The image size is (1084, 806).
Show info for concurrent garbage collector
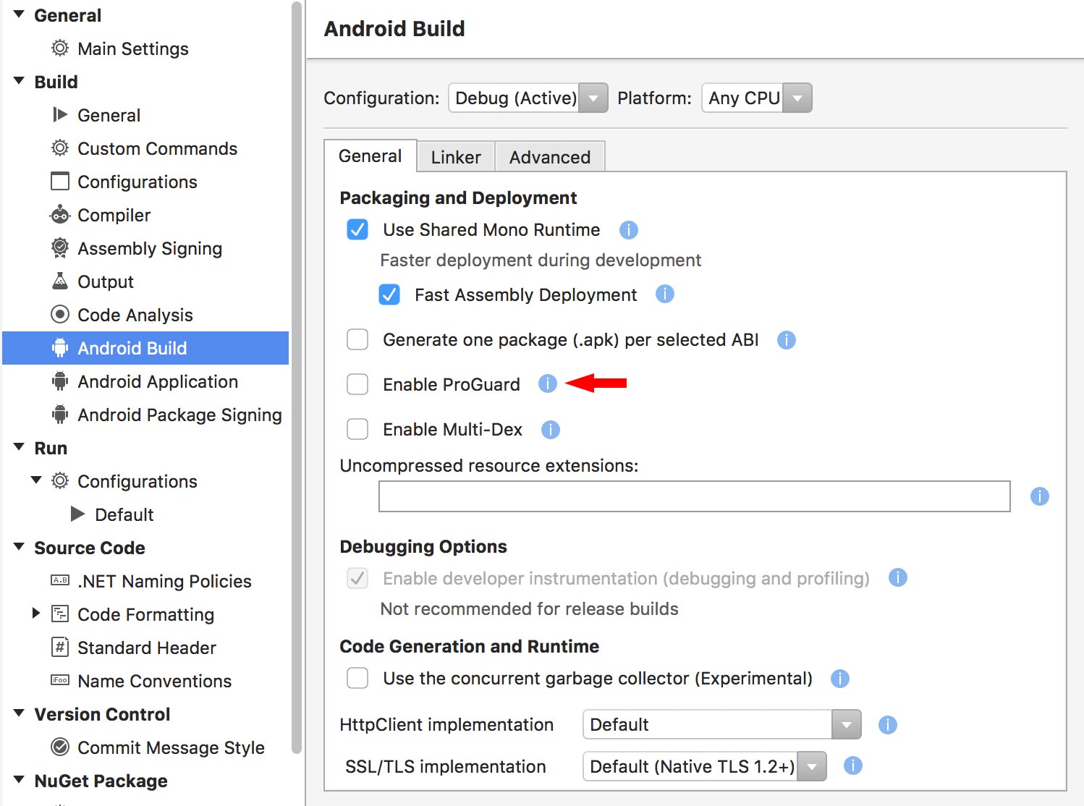coord(840,679)
